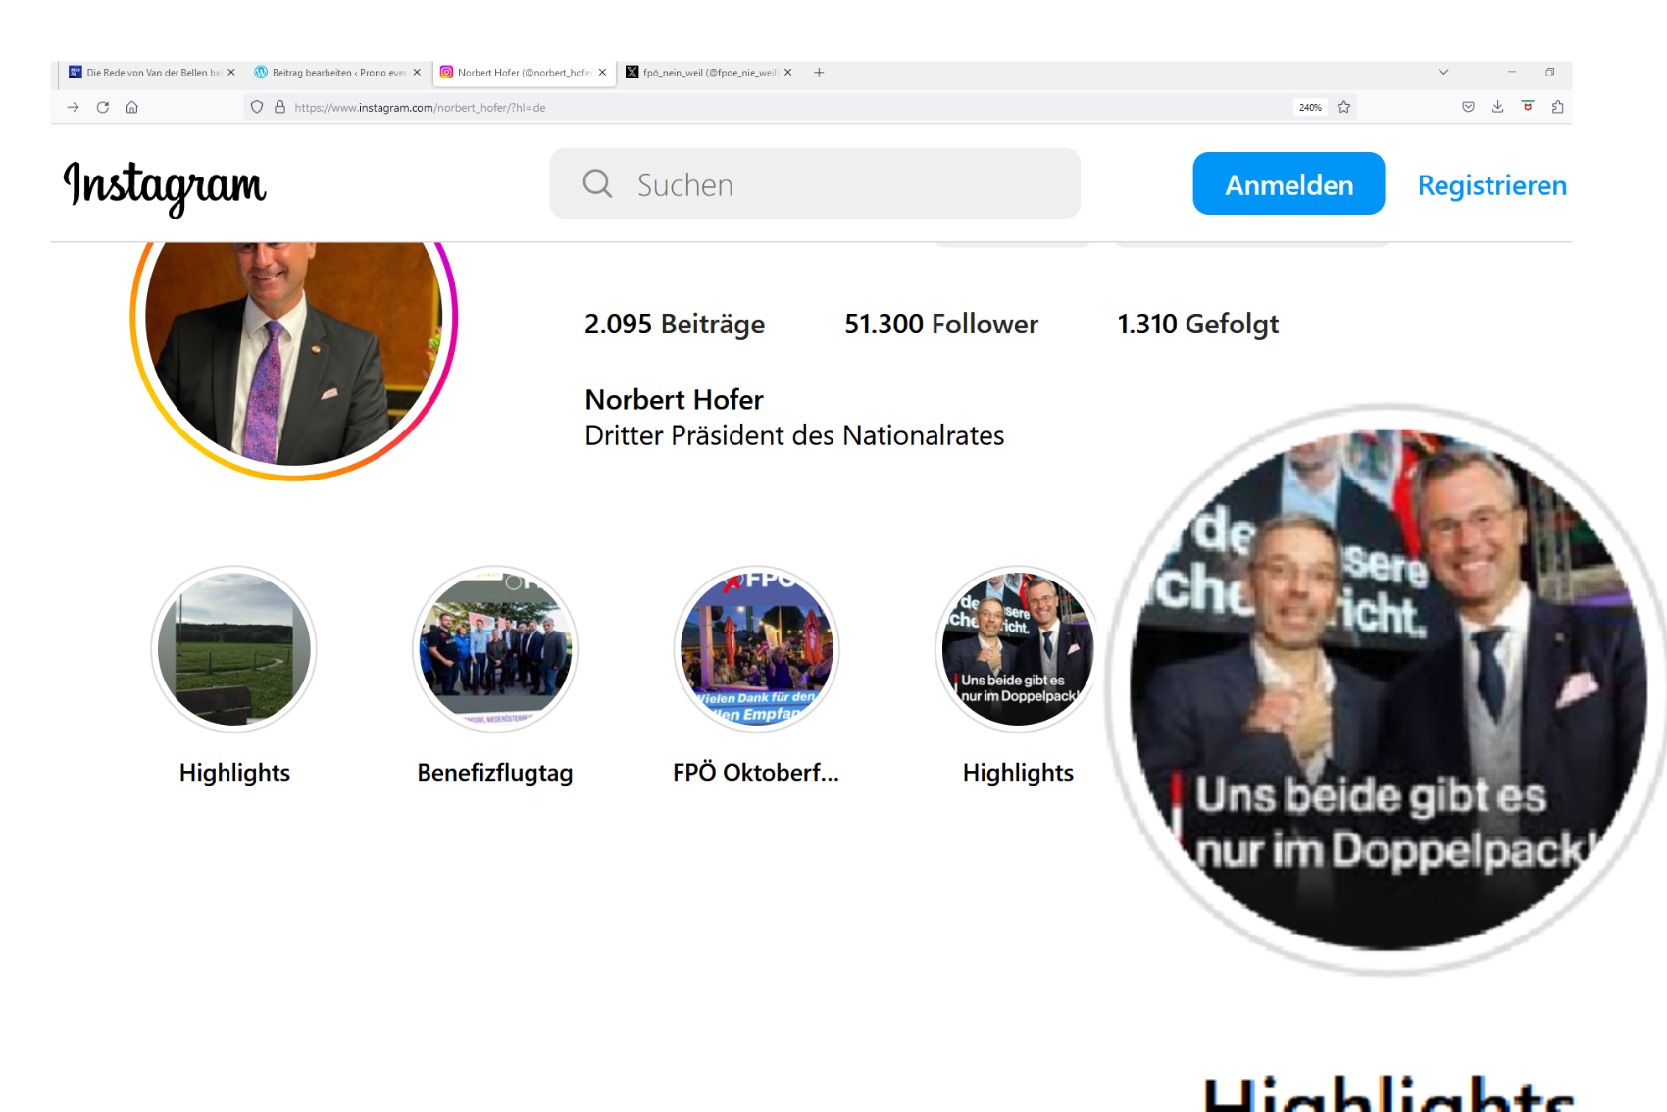Expand the list all tabs dropdown
The width and height of the screenshot is (1667, 1112).
[1443, 73]
